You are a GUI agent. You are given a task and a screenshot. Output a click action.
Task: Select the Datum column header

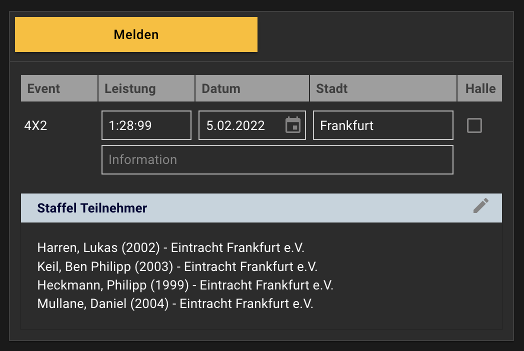252,88
